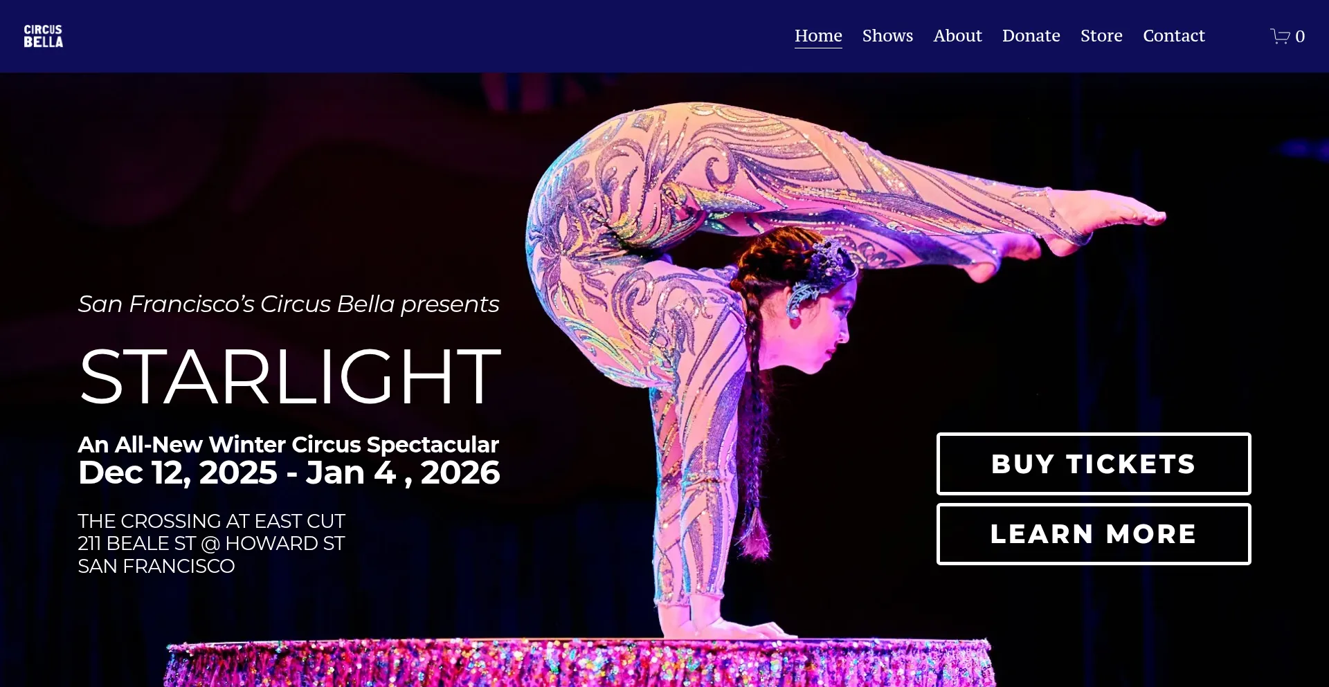Viewport: 1329px width, 687px height.
Task: Open the Shows menu item
Action: click(x=887, y=36)
